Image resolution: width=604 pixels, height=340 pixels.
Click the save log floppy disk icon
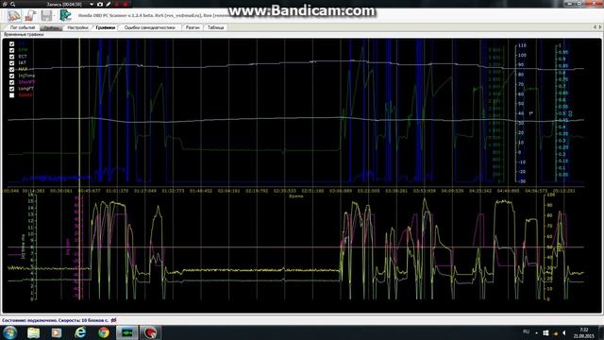coord(46,16)
